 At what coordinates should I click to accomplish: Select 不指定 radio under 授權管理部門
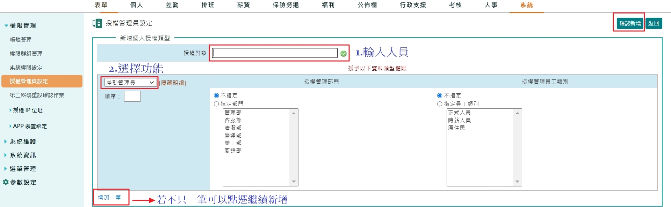coord(216,95)
